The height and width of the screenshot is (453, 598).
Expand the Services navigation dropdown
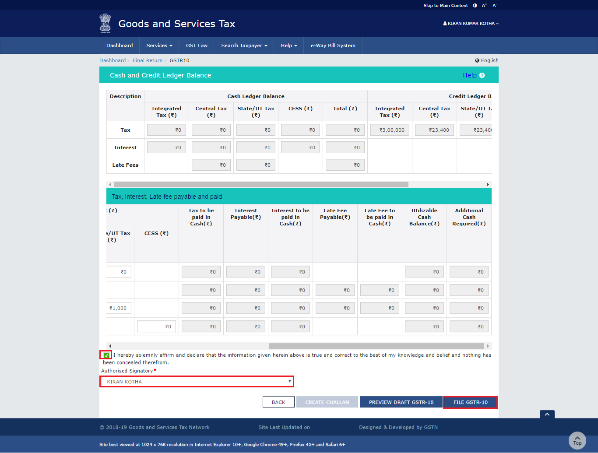158,45
